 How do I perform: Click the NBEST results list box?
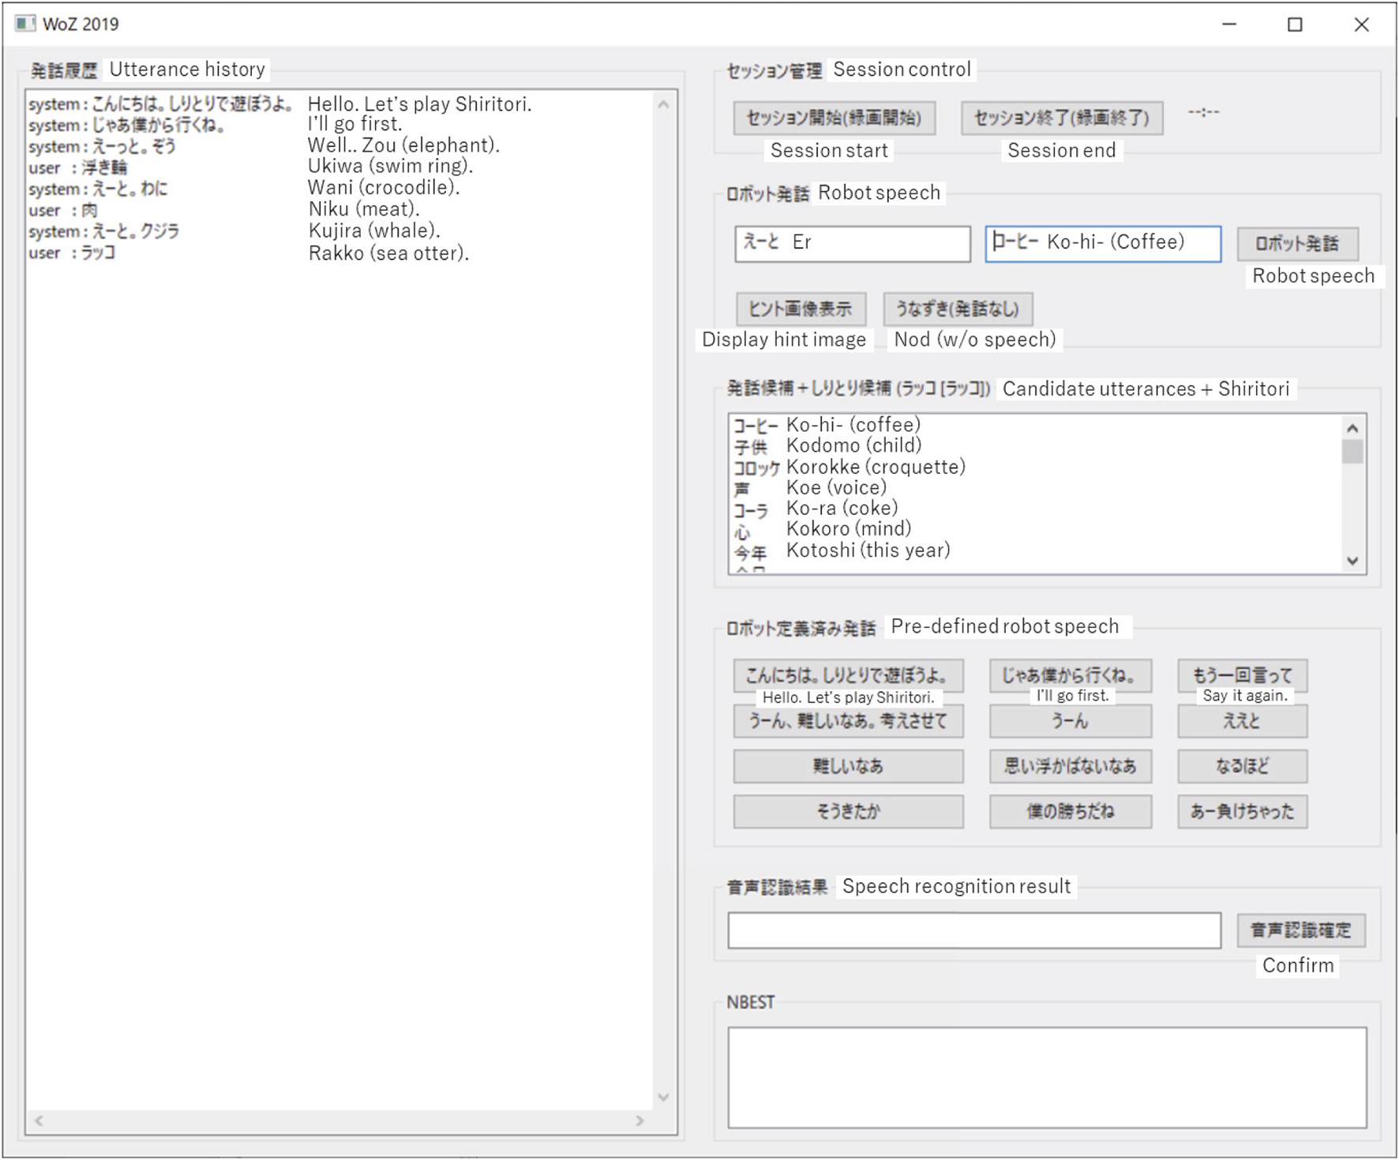[x=1046, y=1076]
